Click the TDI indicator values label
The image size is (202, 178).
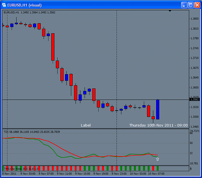[x=32, y=132]
